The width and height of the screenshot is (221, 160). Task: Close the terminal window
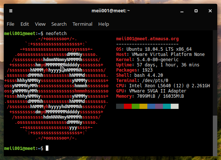210,11
